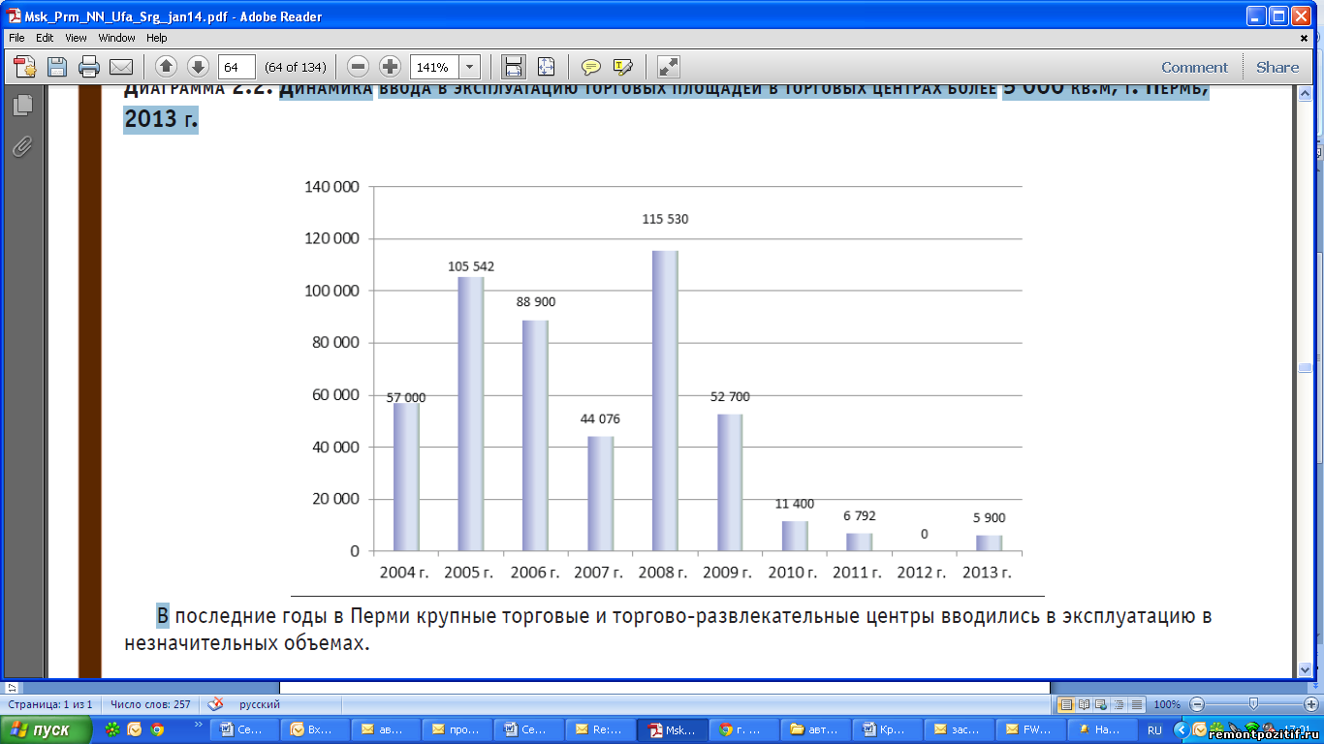Viewport: 1324px width, 744px height.
Task: Switch Word to Outline view
Action: 1119,704
